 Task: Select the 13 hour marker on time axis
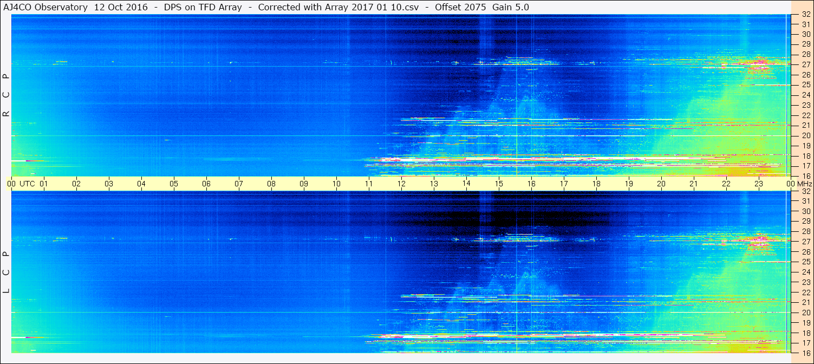[434, 184]
